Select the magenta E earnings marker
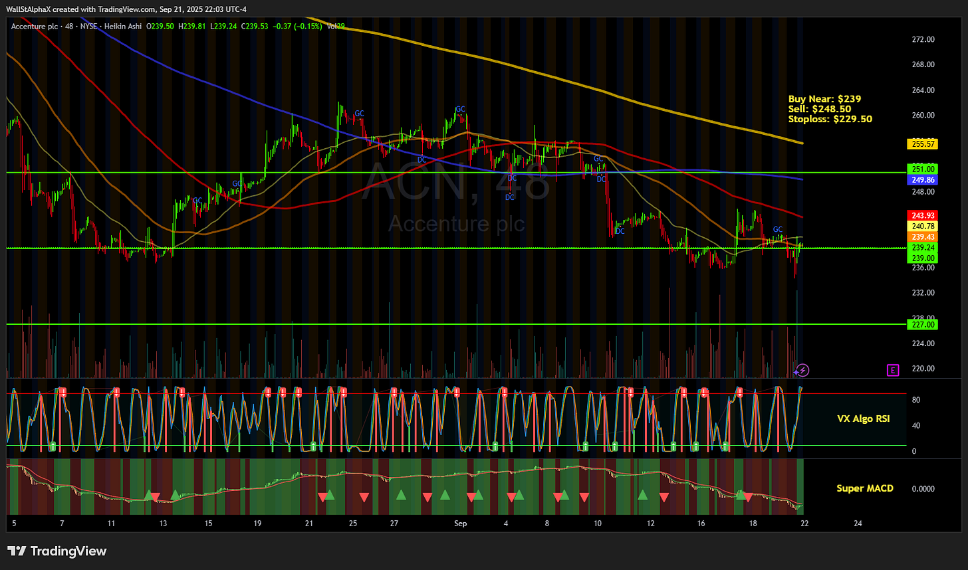Viewport: 968px width, 570px height. pos(893,370)
